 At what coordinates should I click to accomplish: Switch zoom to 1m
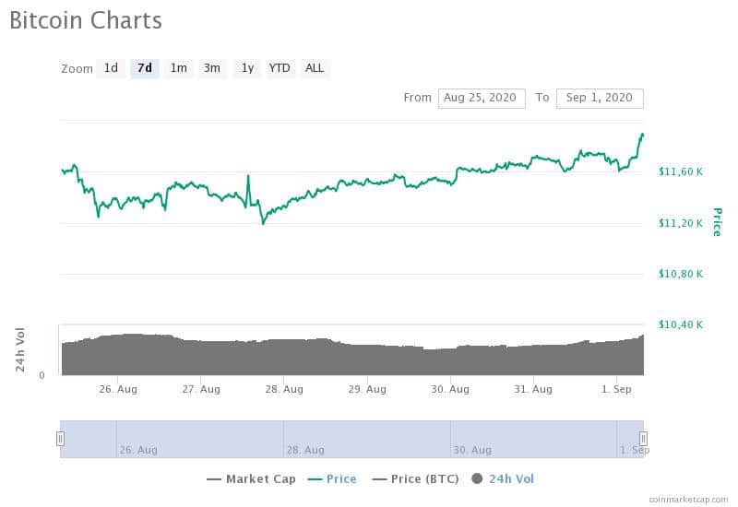(x=179, y=68)
